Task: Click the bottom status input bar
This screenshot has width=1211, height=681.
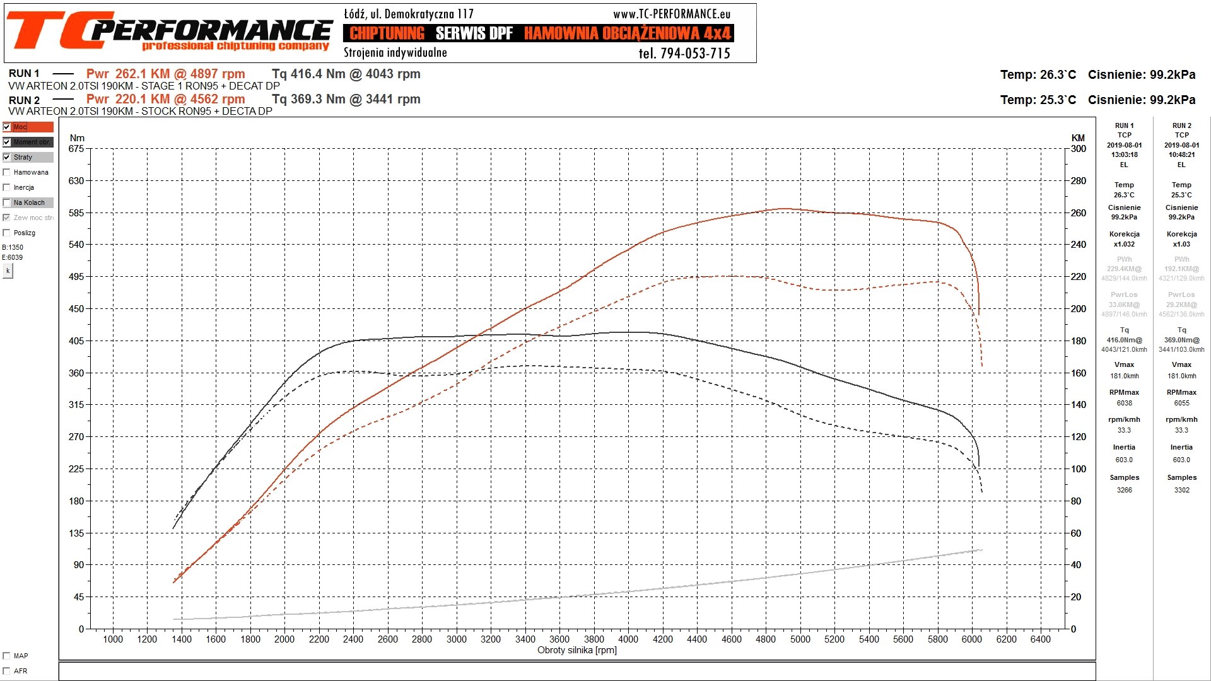Action: point(576,671)
